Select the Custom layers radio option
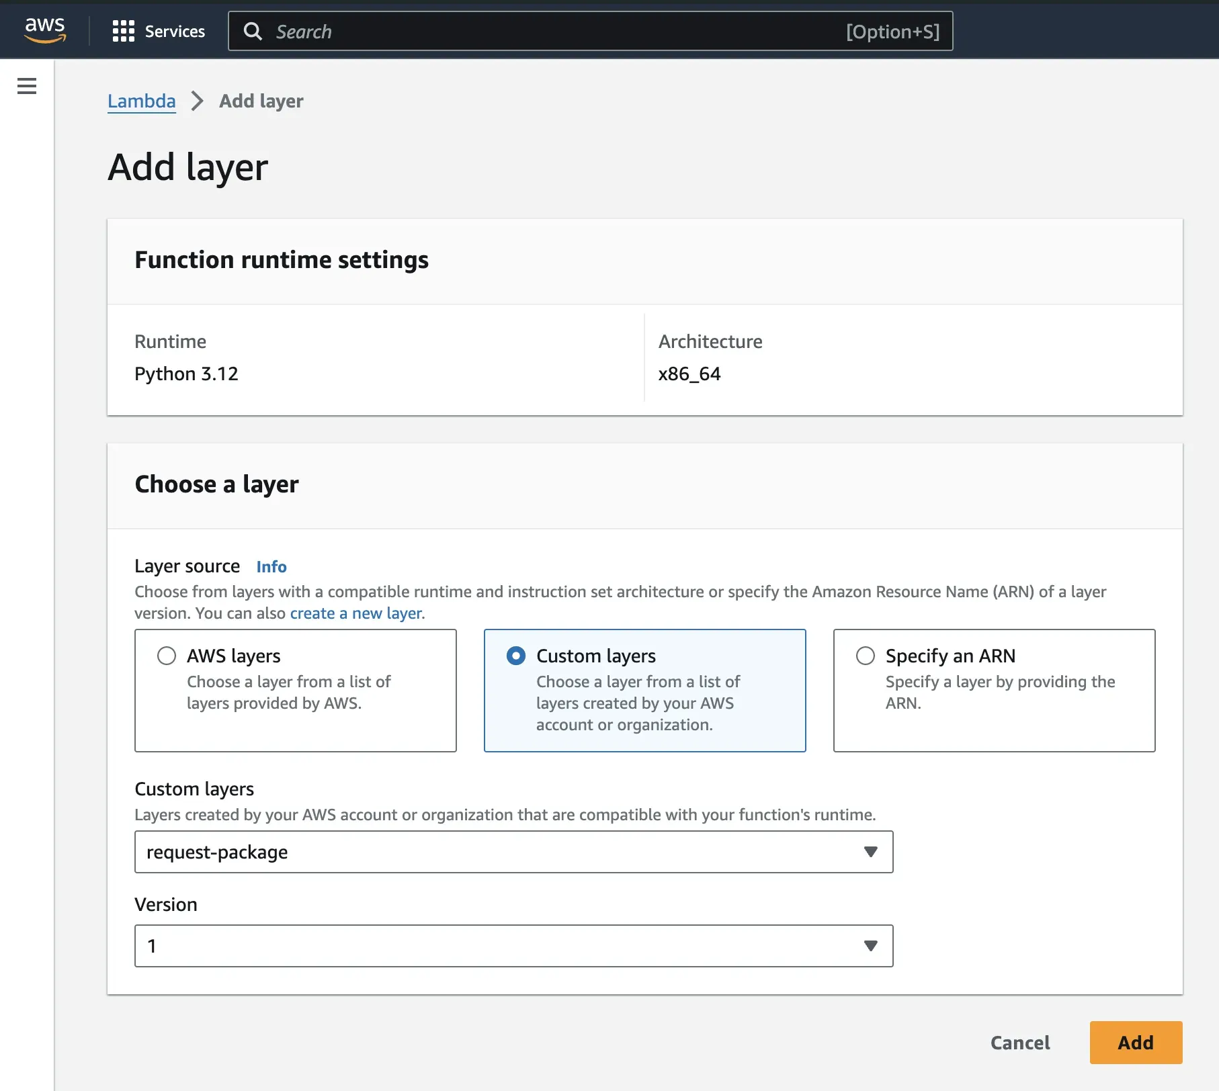1219x1091 pixels. [x=516, y=656]
